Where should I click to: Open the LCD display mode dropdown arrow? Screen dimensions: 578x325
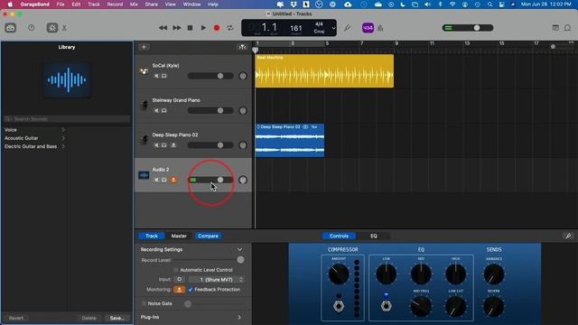coord(333,28)
